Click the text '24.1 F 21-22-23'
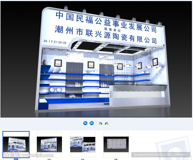193x160 pixels. (x=55, y=42)
